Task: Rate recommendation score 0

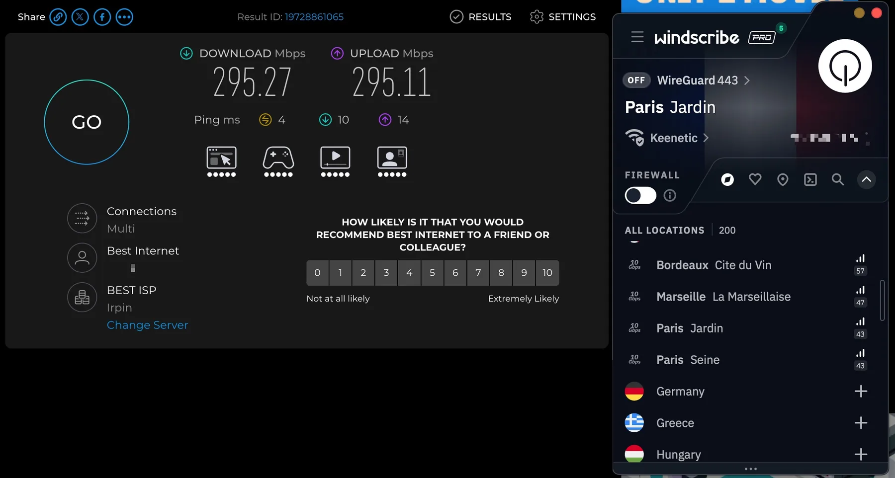Action: [x=317, y=273]
